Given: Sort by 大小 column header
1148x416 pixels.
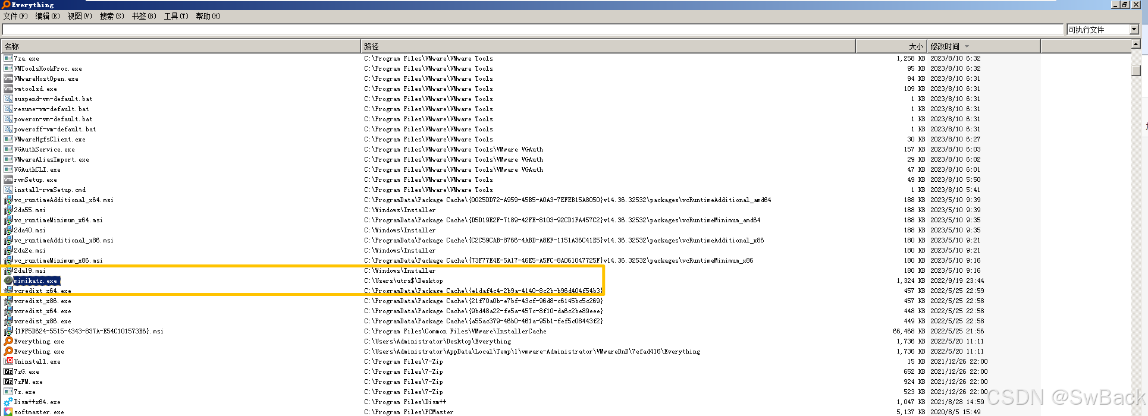Looking at the screenshot, I should pos(891,46).
